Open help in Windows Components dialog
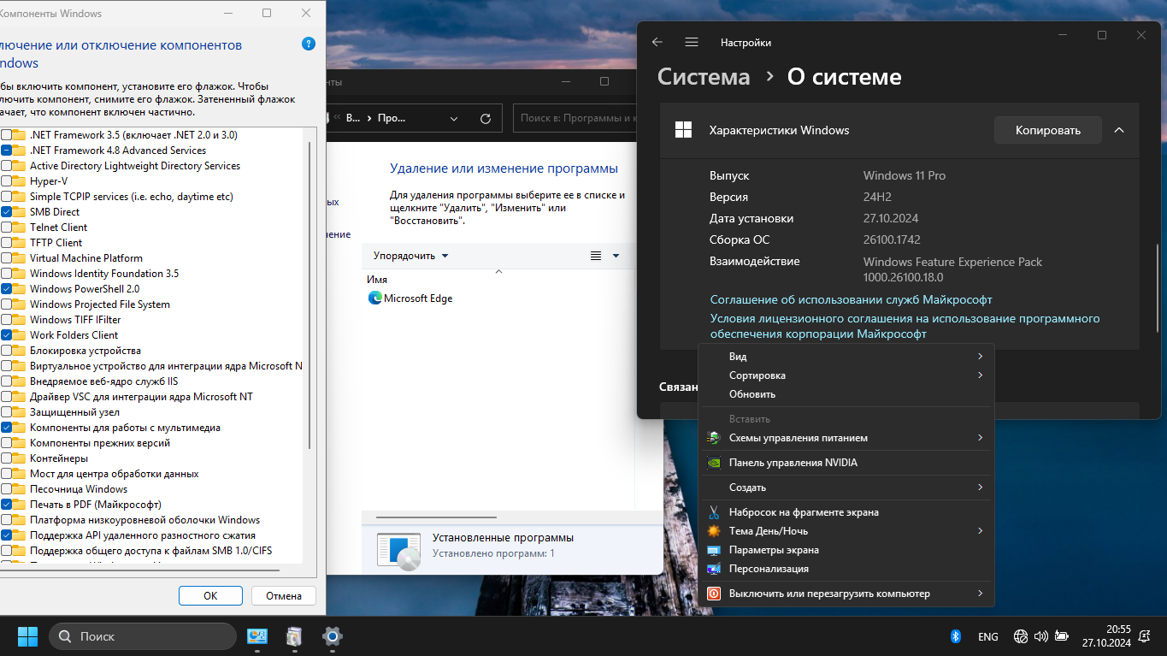 [309, 44]
